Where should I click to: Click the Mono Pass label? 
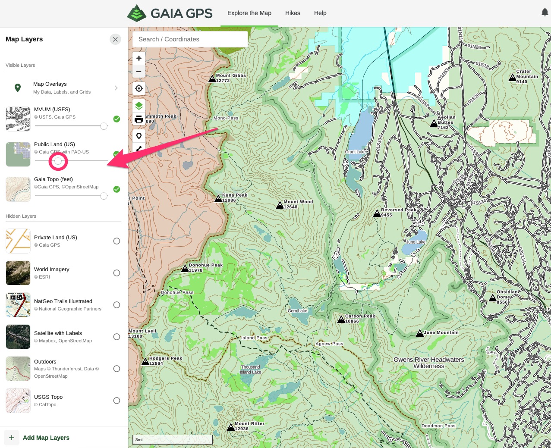pos(226,118)
